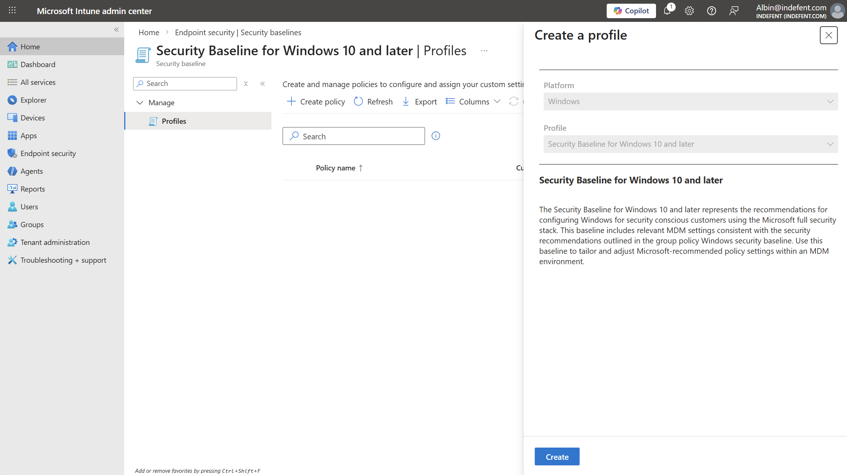Open the portal settings gear icon
The width and height of the screenshot is (847, 475).
[x=689, y=11]
